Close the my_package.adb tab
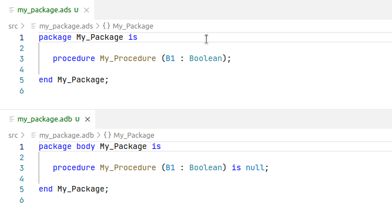Viewport: 392px width, 224px height. coord(87,119)
